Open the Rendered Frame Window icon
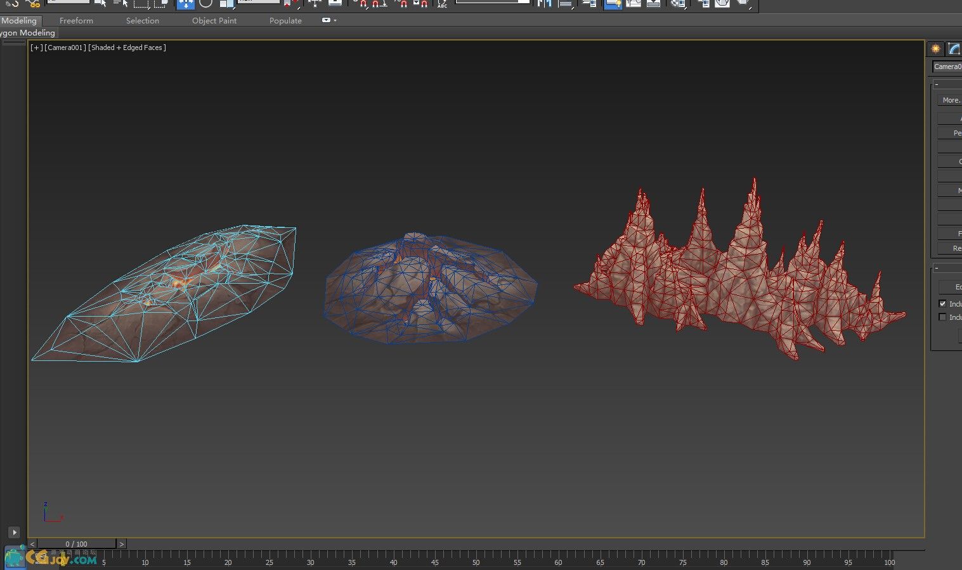This screenshot has width=962, height=570. point(722,3)
